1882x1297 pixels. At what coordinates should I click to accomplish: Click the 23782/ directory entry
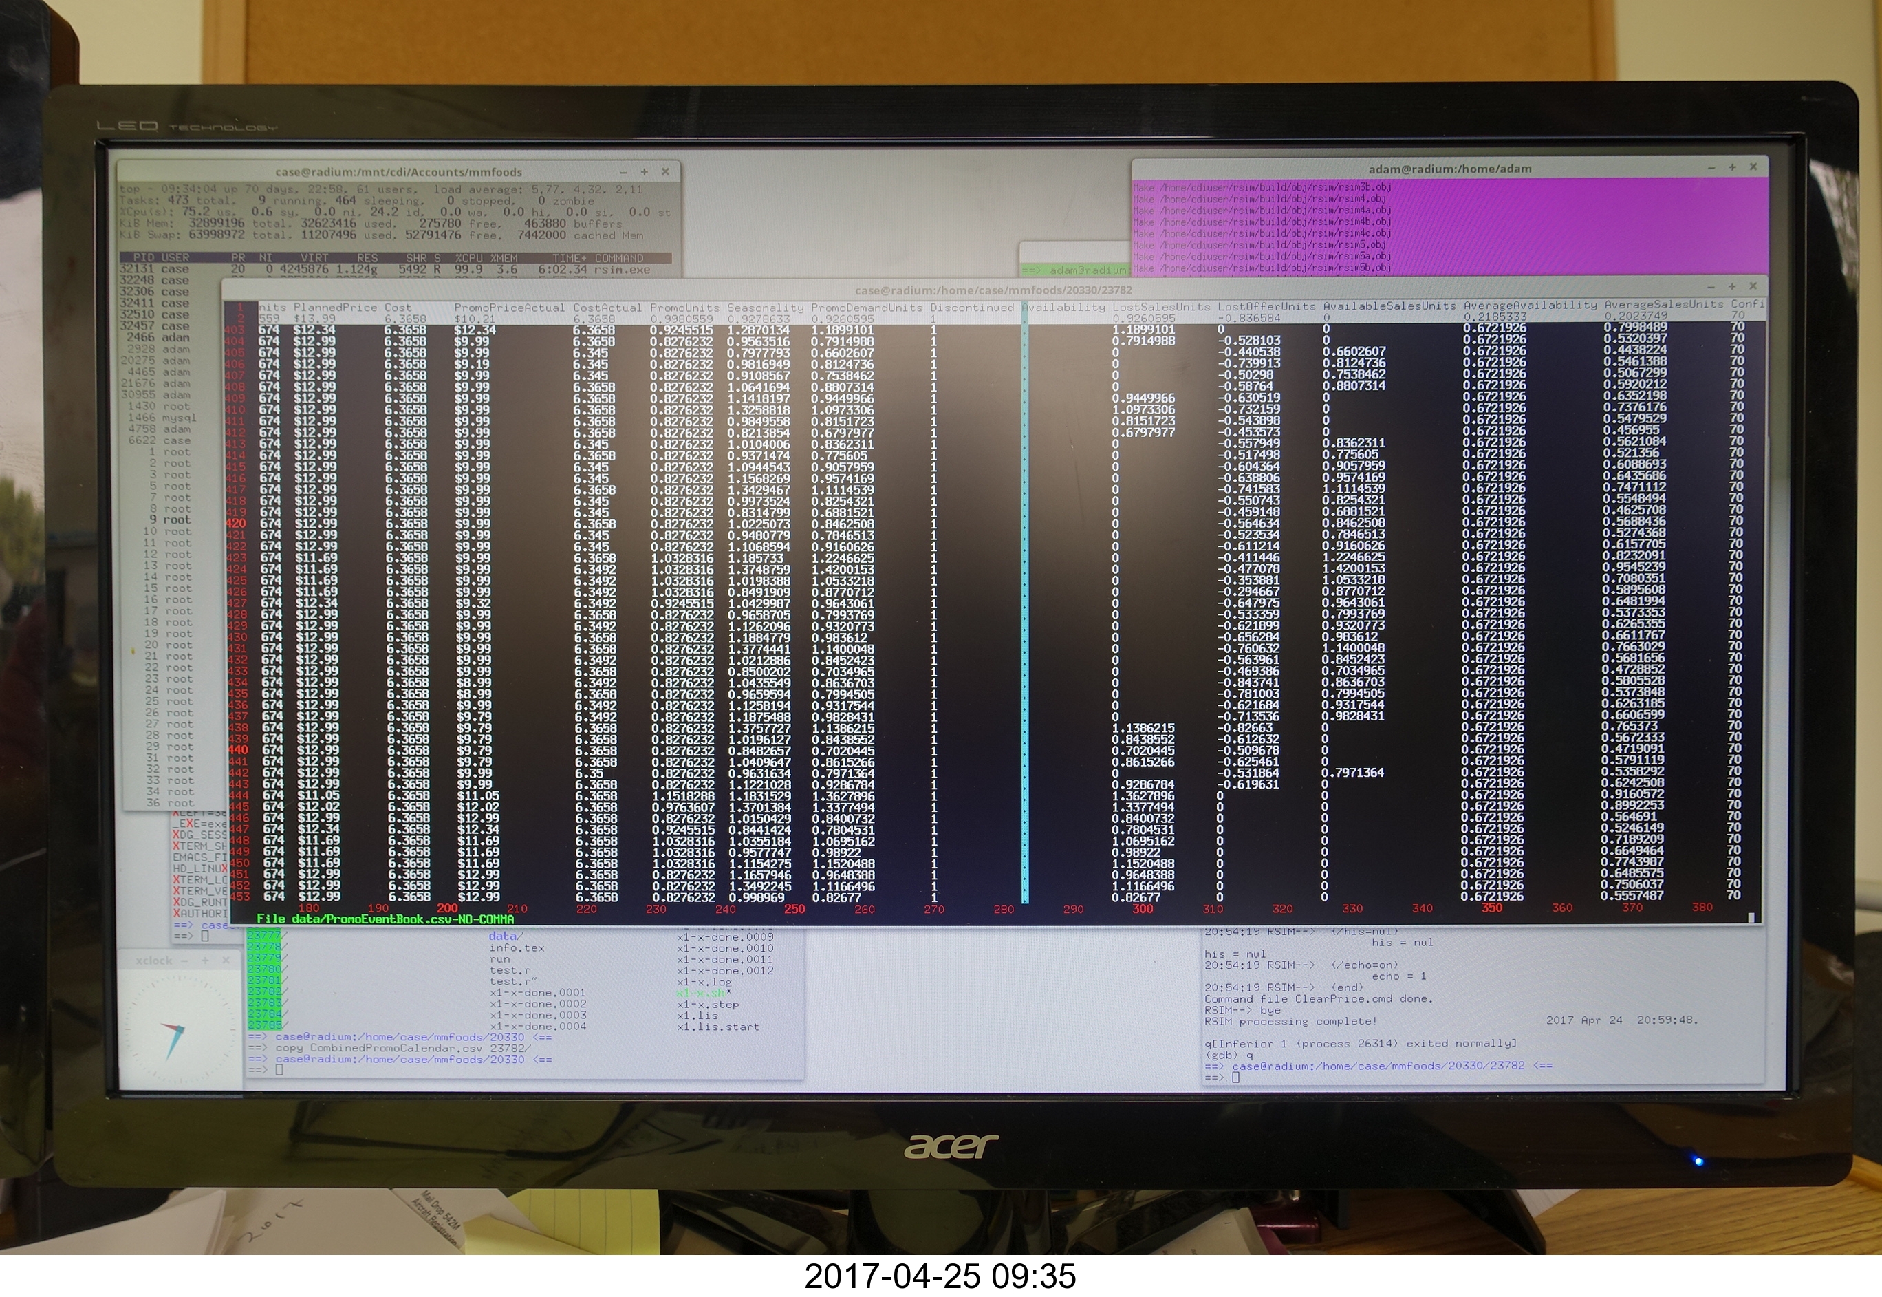[x=267, y=992]
